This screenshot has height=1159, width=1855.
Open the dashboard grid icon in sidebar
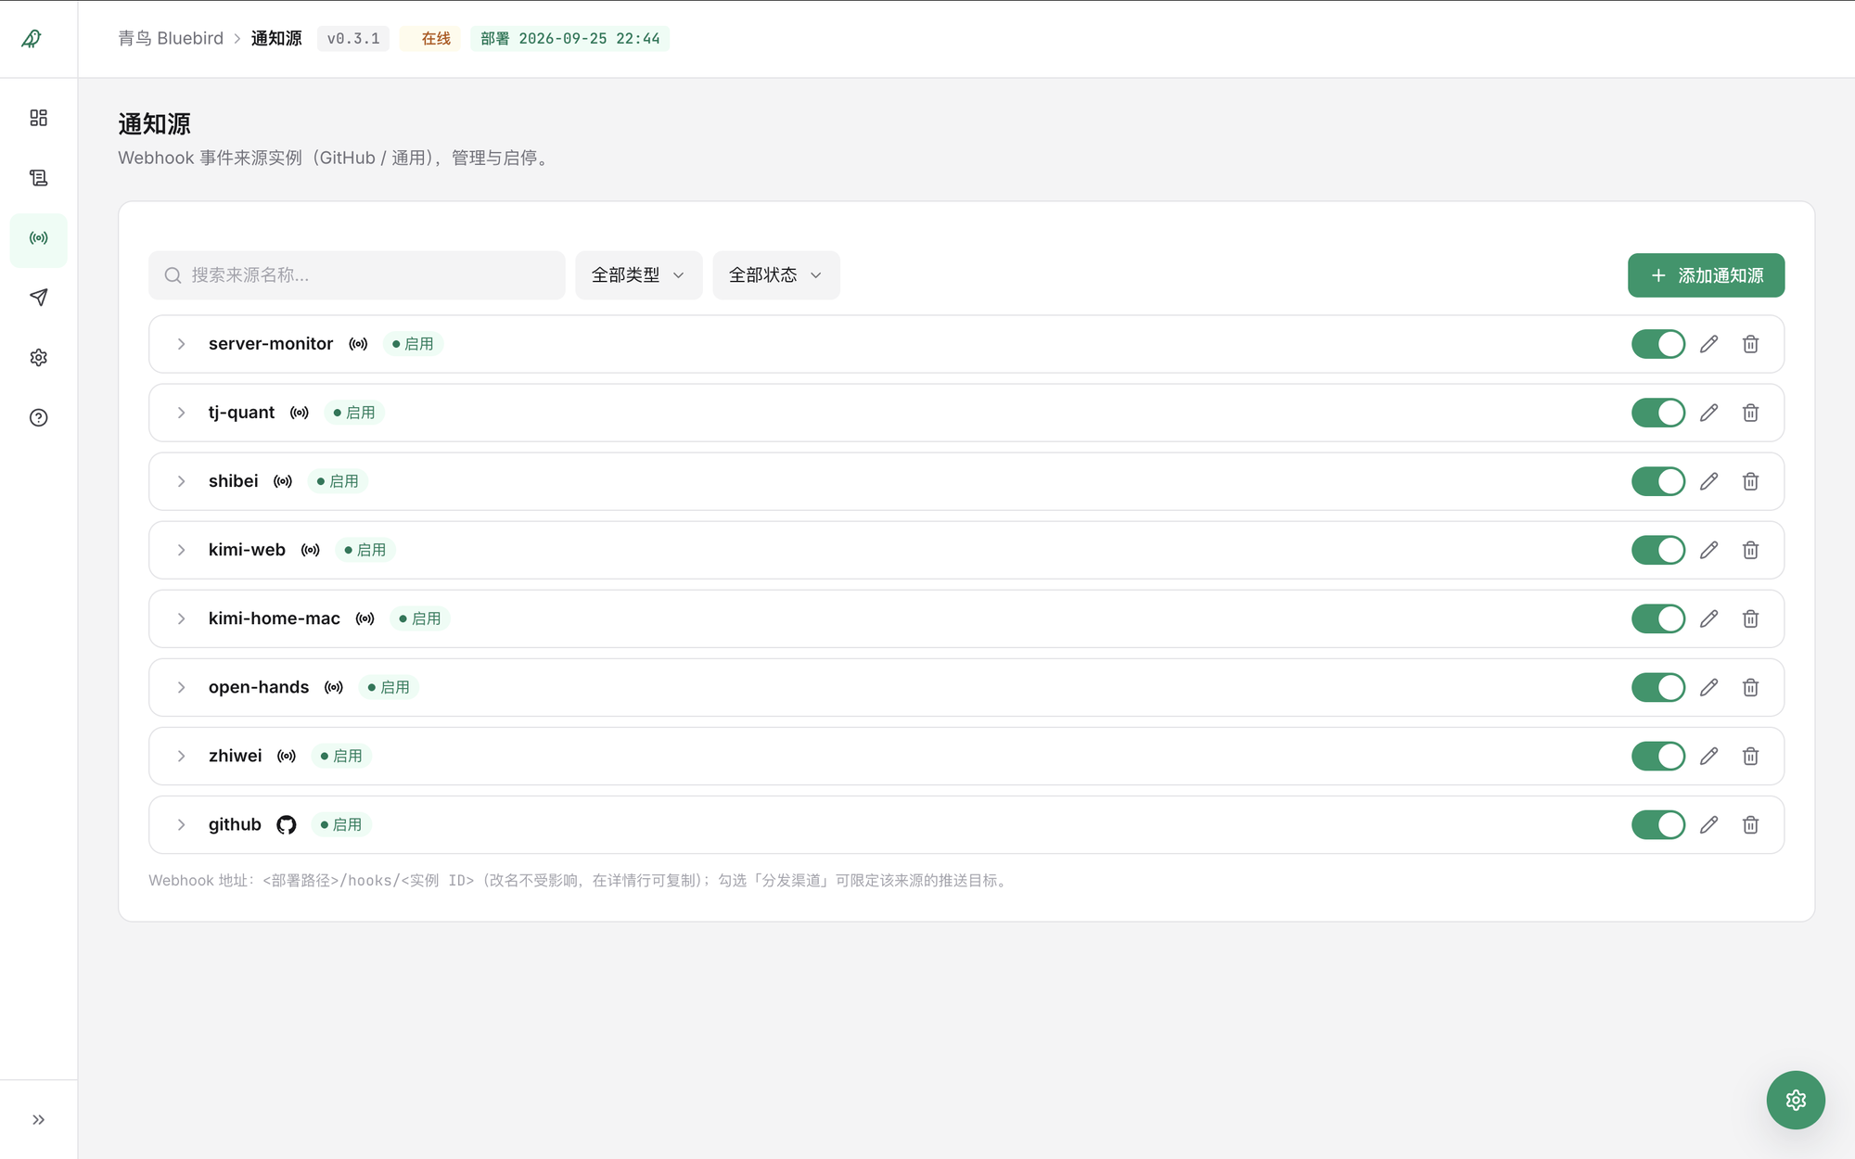coord(38,118)
